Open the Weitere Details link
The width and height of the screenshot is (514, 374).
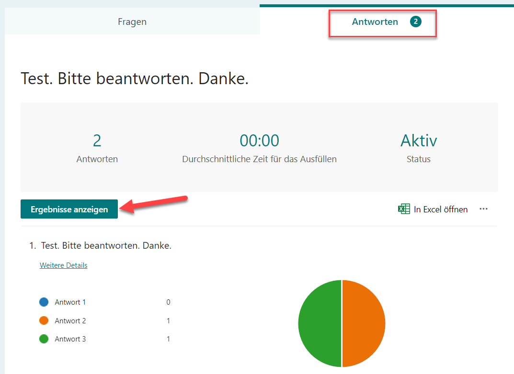point(63,265)
